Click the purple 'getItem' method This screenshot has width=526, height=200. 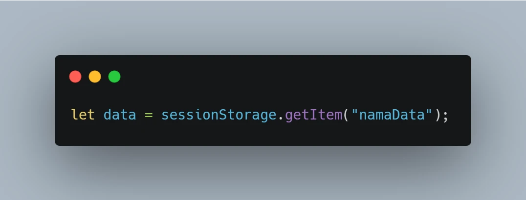[x=314, y=115]
